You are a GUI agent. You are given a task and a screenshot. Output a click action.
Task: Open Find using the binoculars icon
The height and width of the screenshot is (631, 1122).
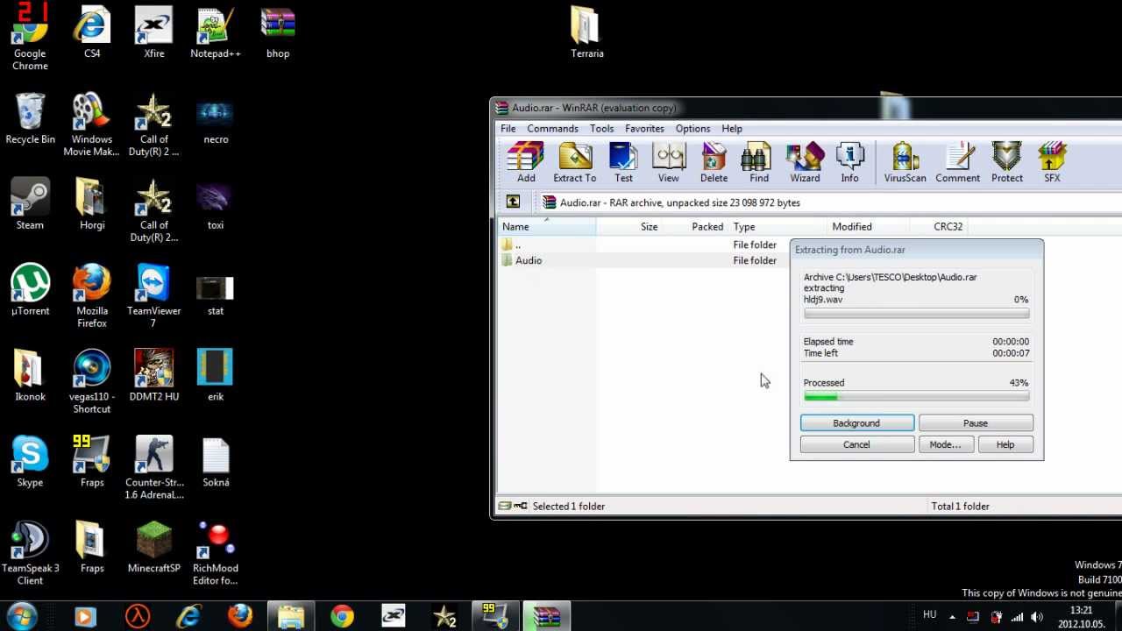759,163
